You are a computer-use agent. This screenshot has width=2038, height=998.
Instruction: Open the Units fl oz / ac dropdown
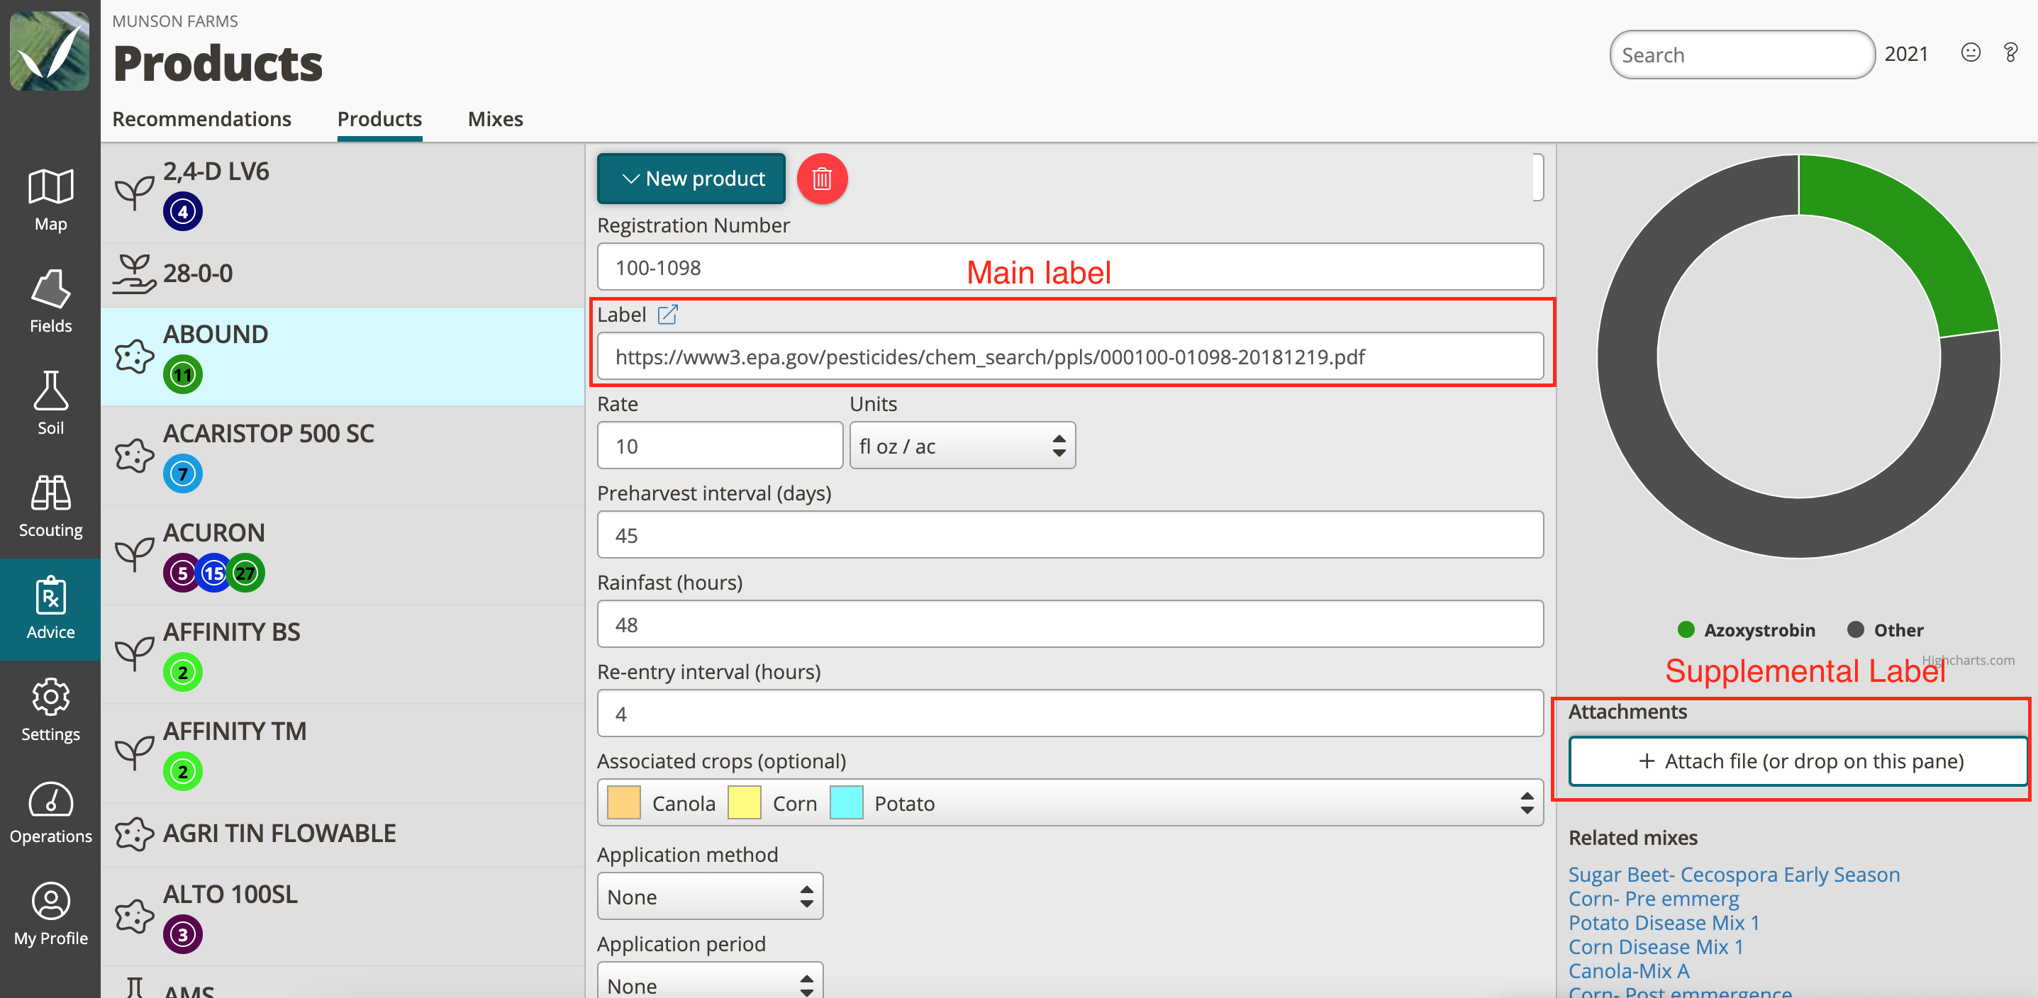click(x=962, y=446)
